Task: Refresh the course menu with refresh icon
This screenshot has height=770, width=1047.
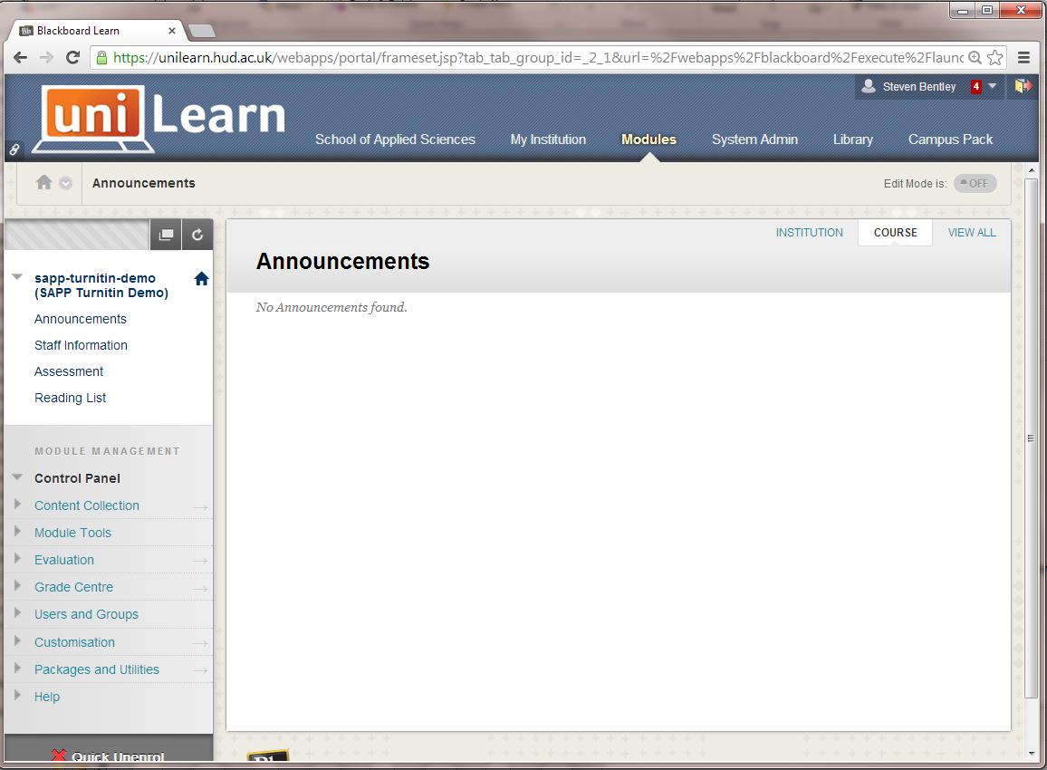Action: [197, 234]
